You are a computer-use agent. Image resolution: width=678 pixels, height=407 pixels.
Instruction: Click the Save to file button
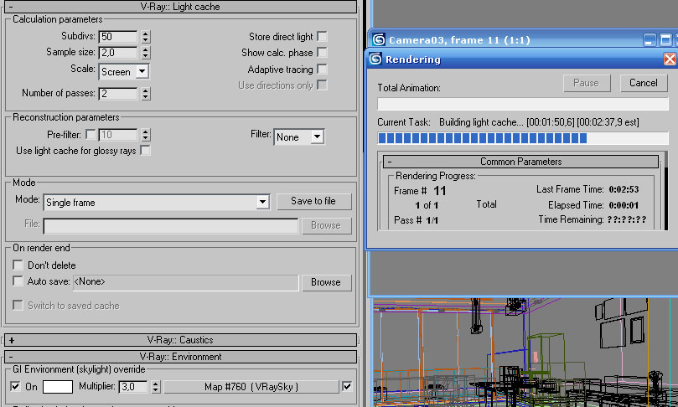click(314, 201)
